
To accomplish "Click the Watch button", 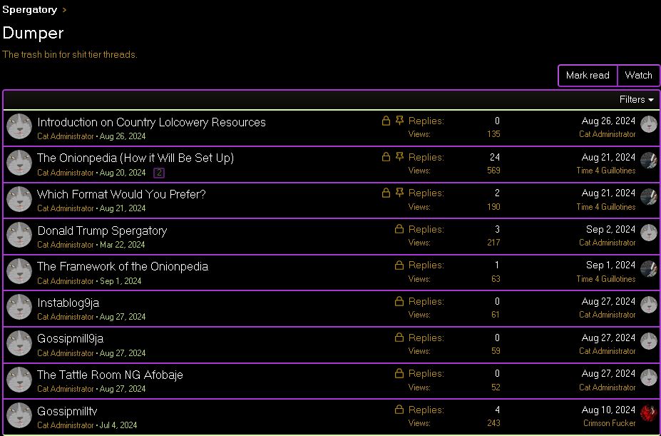I will click(638, 75).
